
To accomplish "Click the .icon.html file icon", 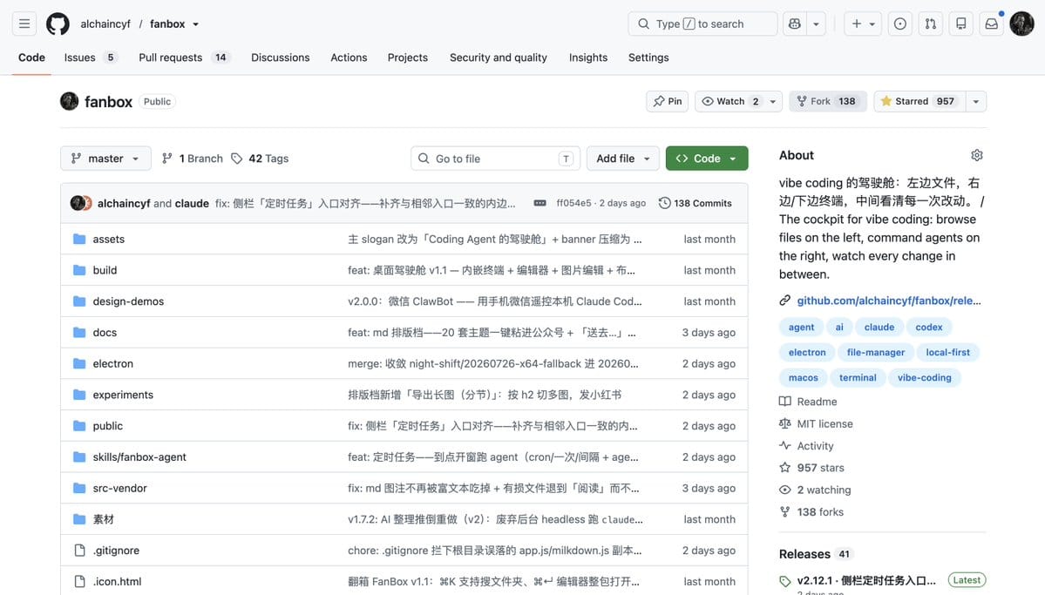I will (79, 582).
